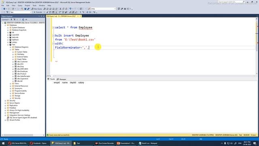Click the Properties wrench icon
The image size is (259, 146).
(x=122, y=9)
